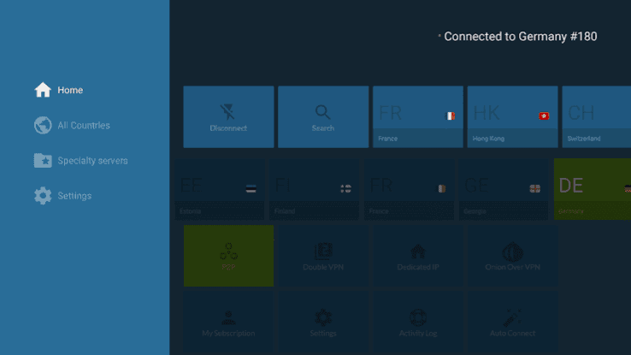This screenshot has width=631, height=355.
Task: Select the Hong Kong server tile
Action: point(512,117)
